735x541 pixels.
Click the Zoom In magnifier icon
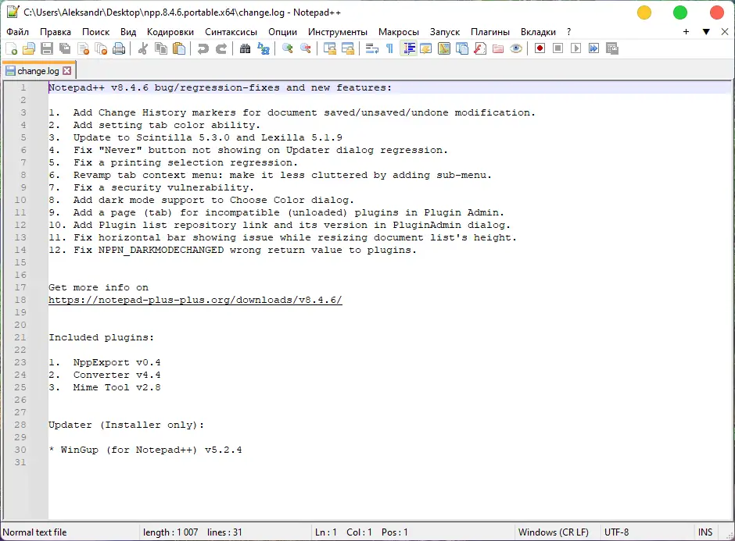(287, 48)
